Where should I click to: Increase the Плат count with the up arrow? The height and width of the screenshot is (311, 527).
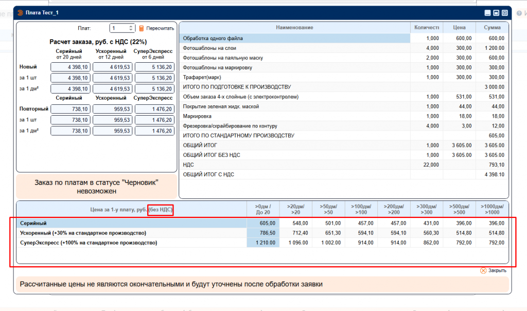coord(131,27)
